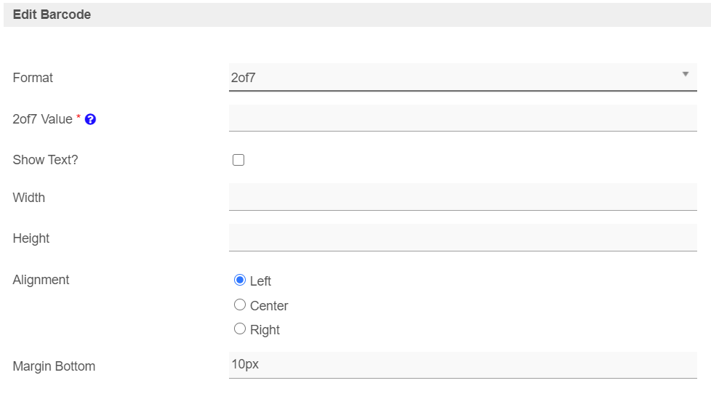Focus the 2of7 Value text field
Image resolution: width=711 pixels, height=399 pixels.
[x=462, y=118]
